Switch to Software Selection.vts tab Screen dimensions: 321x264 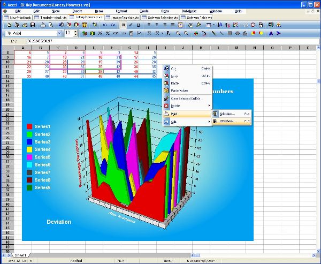point(160,18)
